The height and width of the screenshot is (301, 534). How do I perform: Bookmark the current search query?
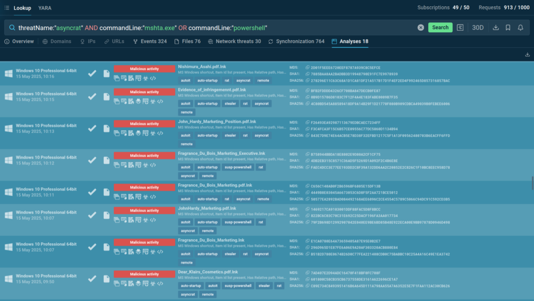point(508,28)
